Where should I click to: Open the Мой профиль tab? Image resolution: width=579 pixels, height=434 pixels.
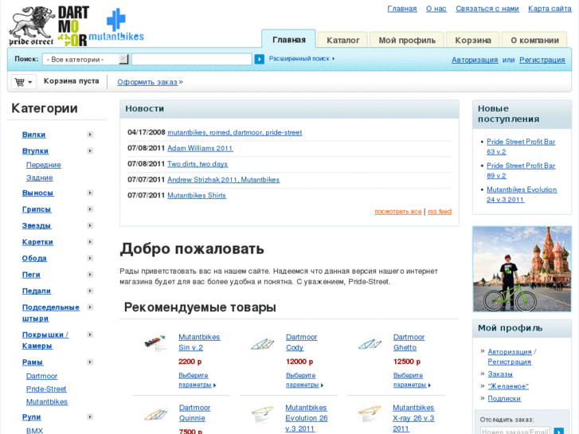point(407,41)
